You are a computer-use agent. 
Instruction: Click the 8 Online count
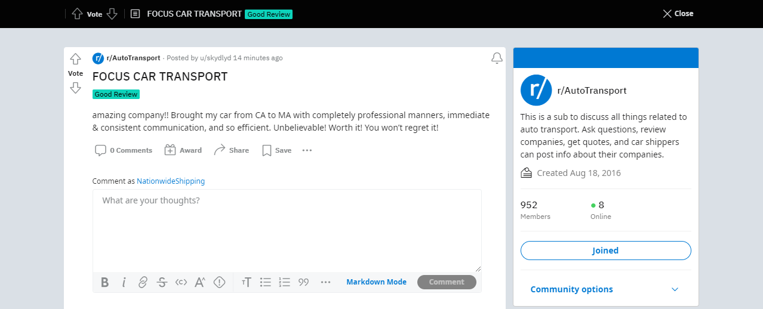pyautogui.click(x=601, y=210)
